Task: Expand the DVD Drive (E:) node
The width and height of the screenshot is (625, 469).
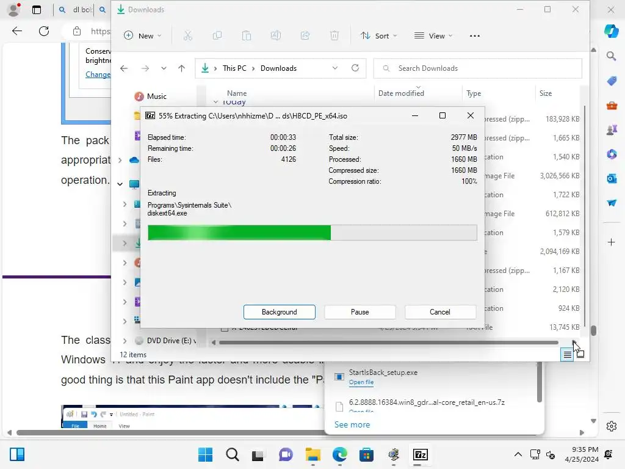Action: tap(125, 341)
